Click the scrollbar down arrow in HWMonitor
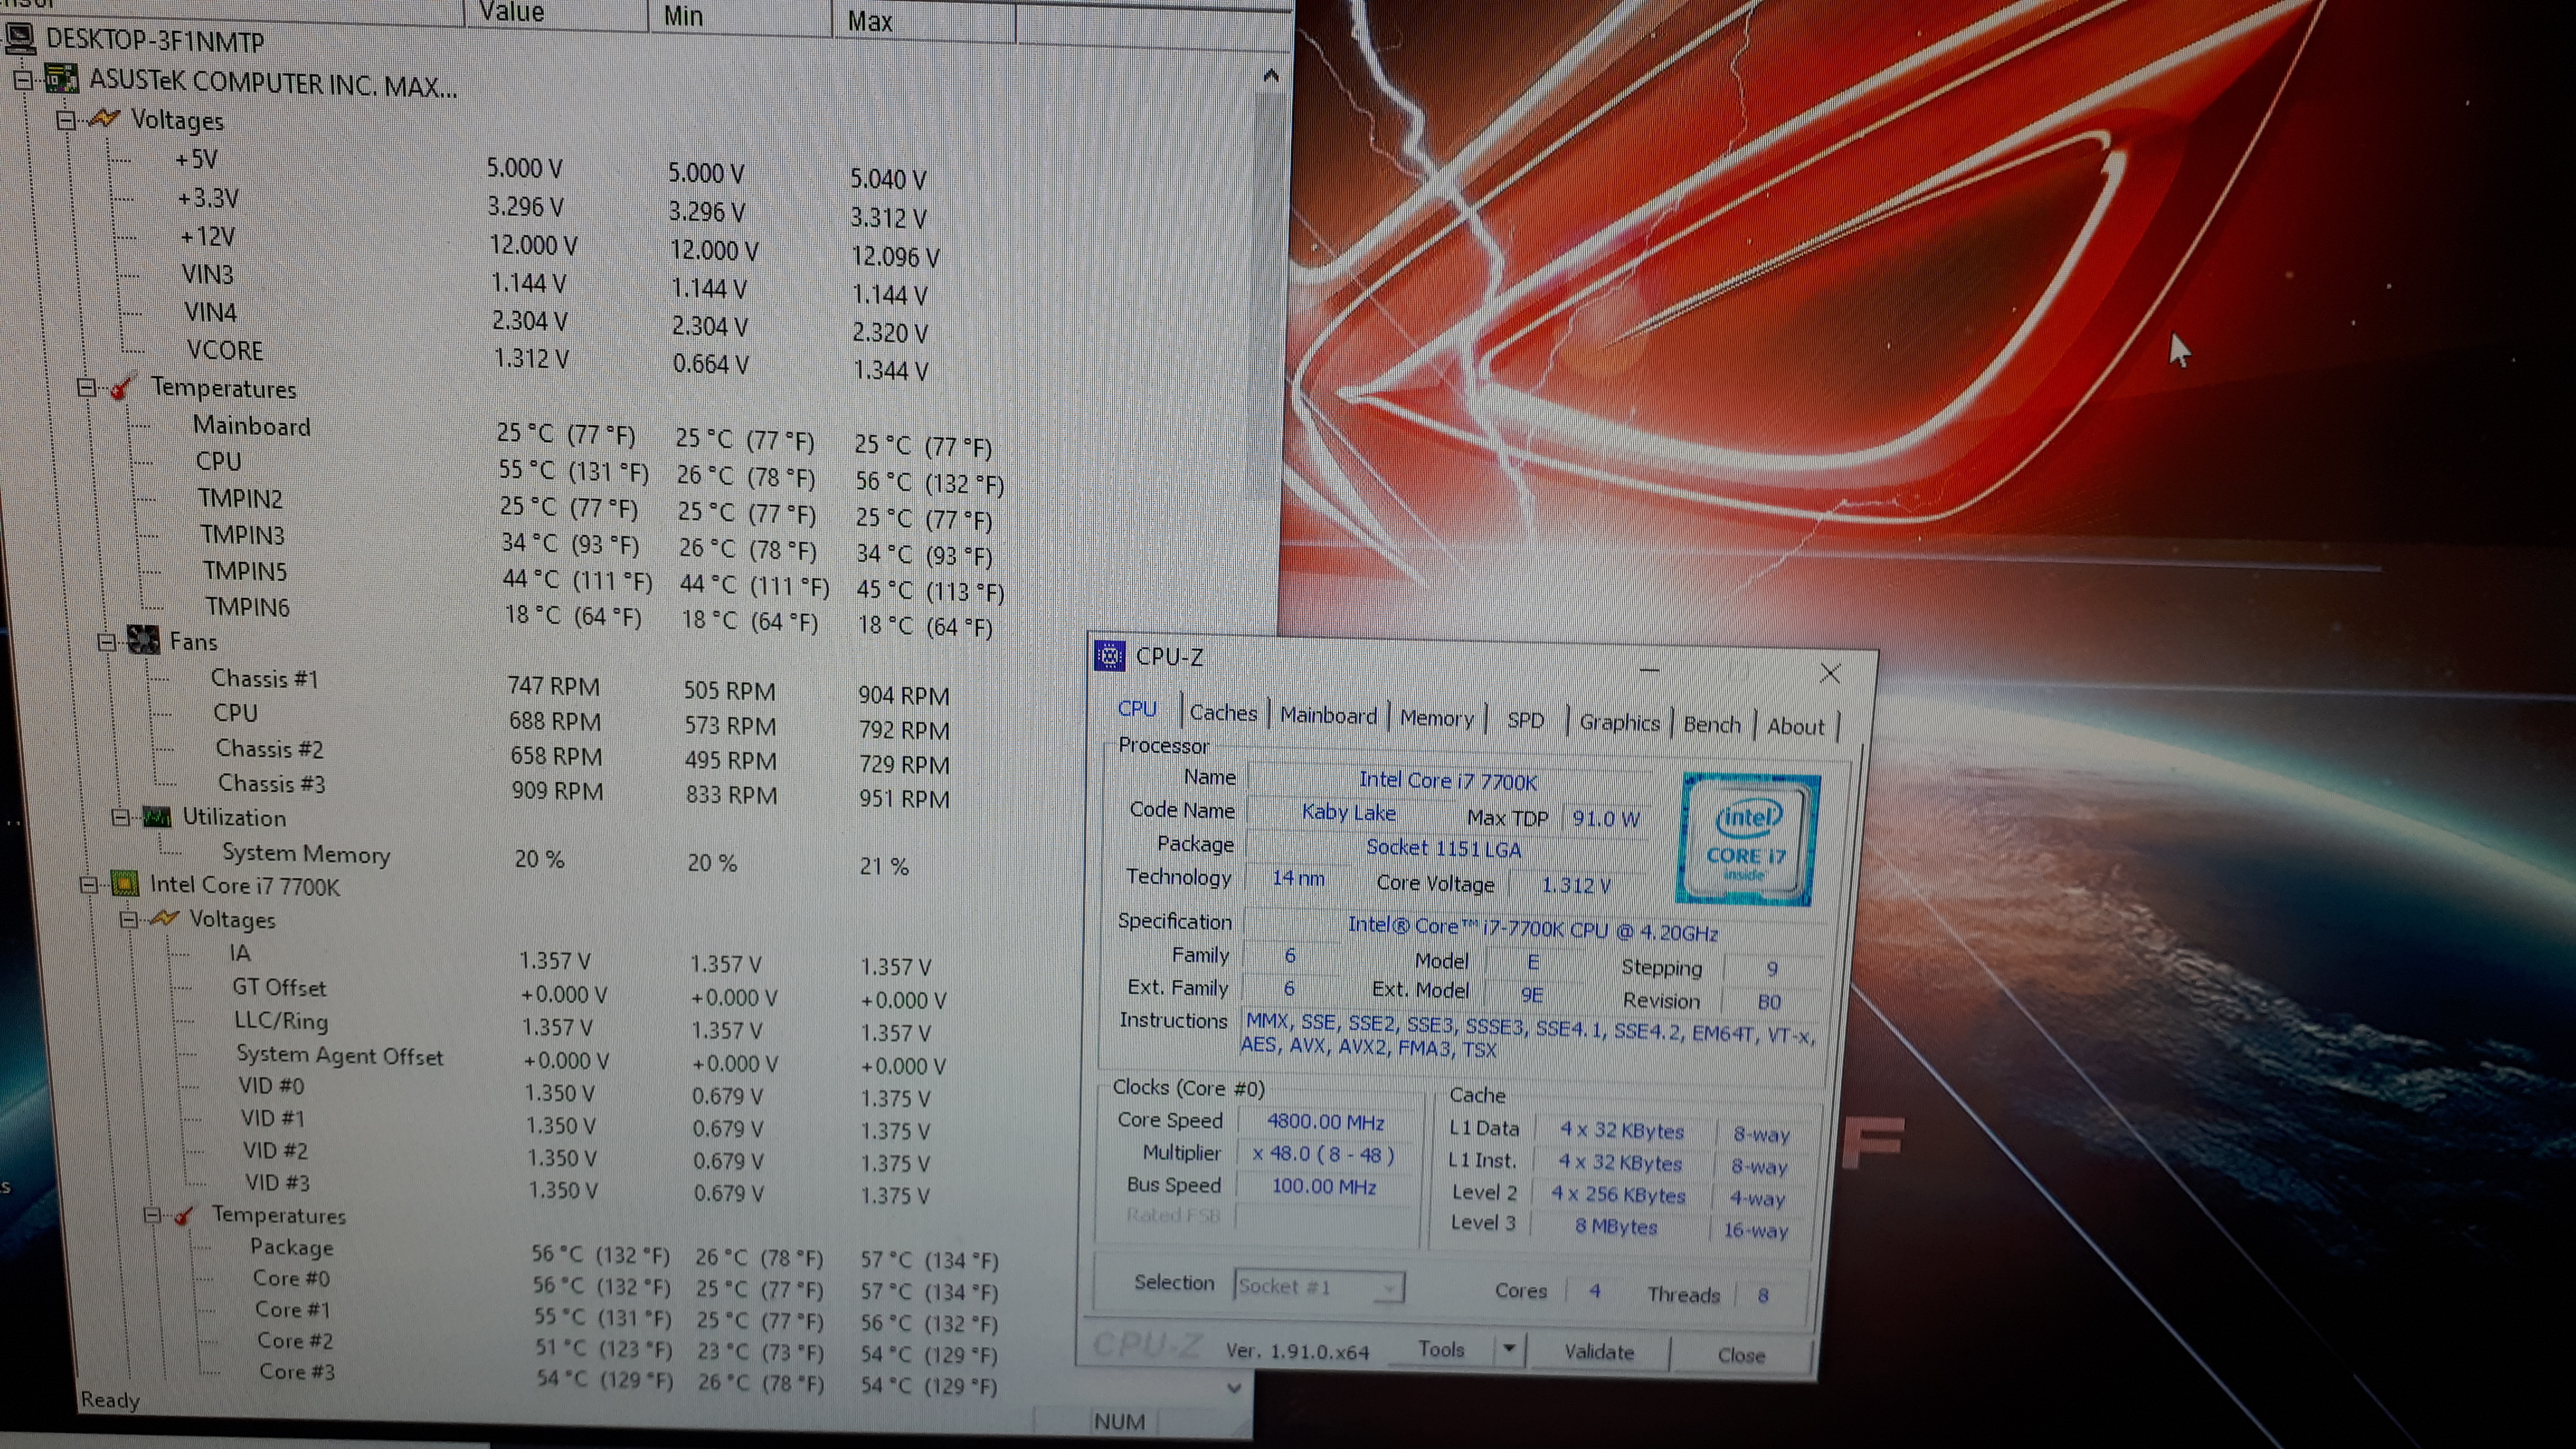Image resolution: width=2576 pixels, height=1449 pixels. coord(1234,1387)
